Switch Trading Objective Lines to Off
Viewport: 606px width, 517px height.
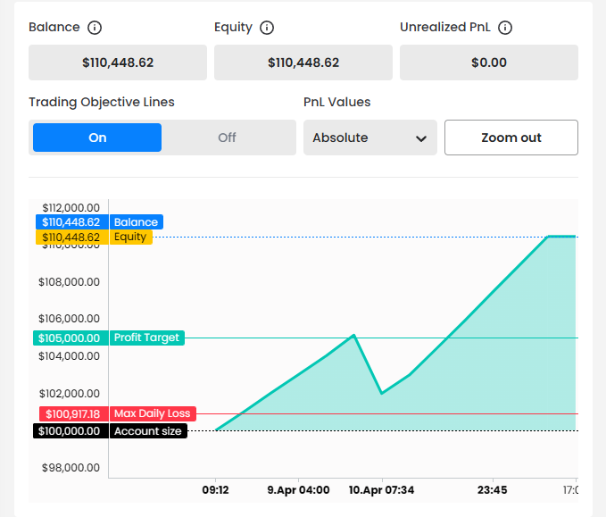(x=228, y=138)
